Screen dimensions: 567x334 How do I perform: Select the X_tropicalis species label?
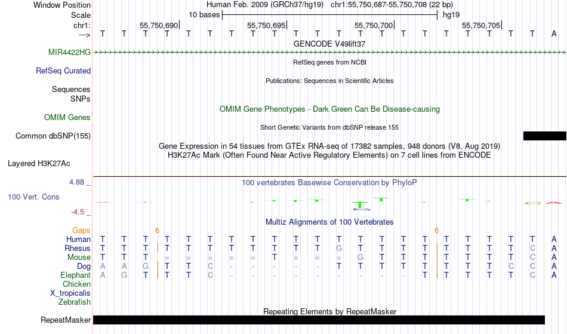click(x=70, y=293)
